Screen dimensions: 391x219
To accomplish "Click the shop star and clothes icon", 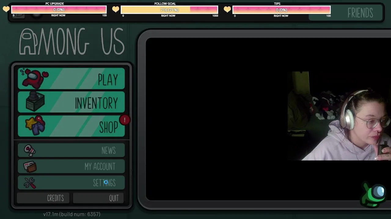I will tap(35, 125).
